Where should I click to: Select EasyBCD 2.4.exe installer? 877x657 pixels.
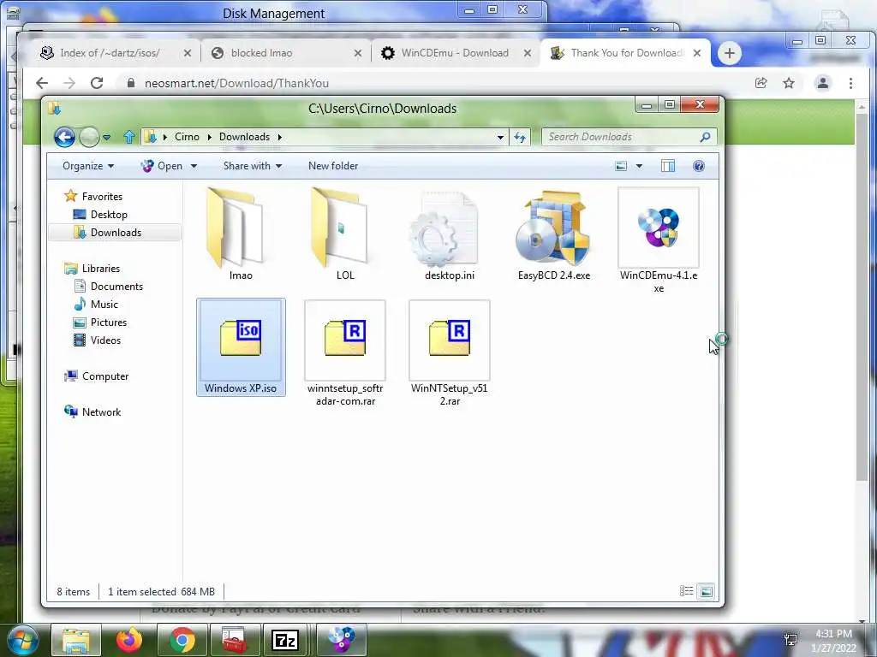554,234
